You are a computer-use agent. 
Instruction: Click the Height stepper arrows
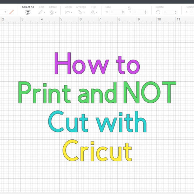145,12
